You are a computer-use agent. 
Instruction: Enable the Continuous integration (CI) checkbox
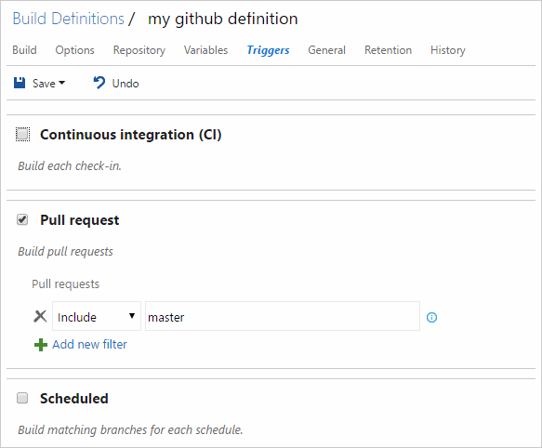tap(23, 135)
